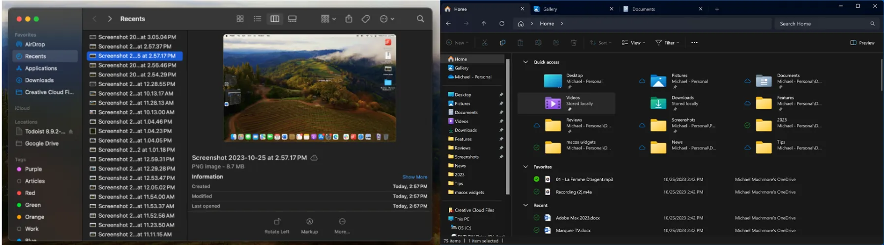Open Downloads in Finder sidebar
The width and height of the screenshot is (884, 245).
pyautogui.click(x=39, y=80)
